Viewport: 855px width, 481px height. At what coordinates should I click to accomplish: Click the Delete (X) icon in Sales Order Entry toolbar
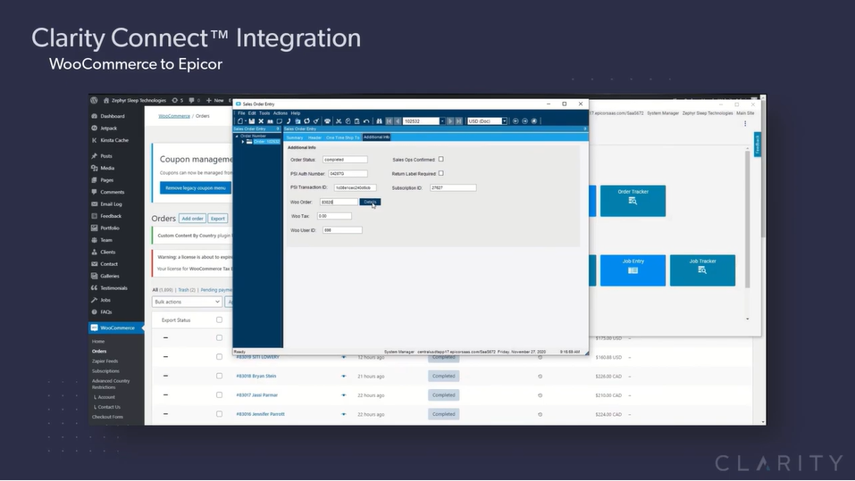pyautogui.click(x=261, y=121)
